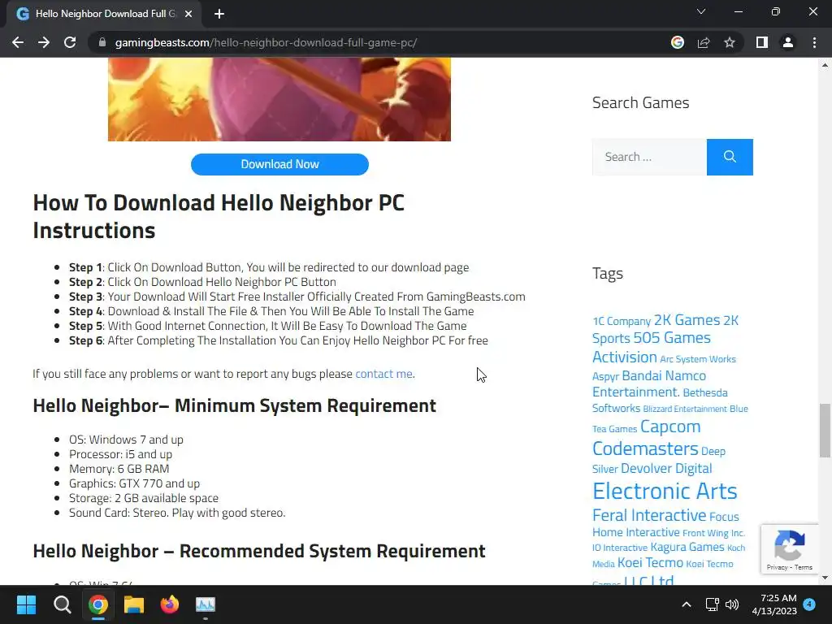Open the Aspyr tag
The height and width of the screenshot is (624, 832).
click(605, 376)
